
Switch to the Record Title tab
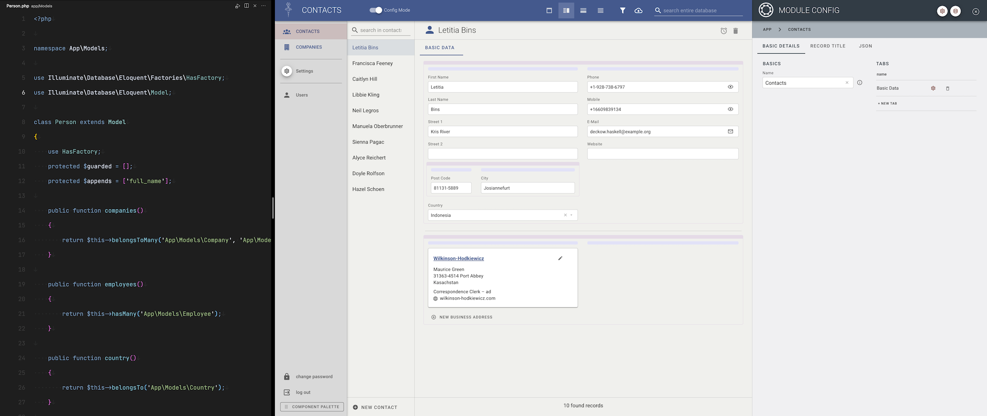pyautogui.click(x=828, y=46)
